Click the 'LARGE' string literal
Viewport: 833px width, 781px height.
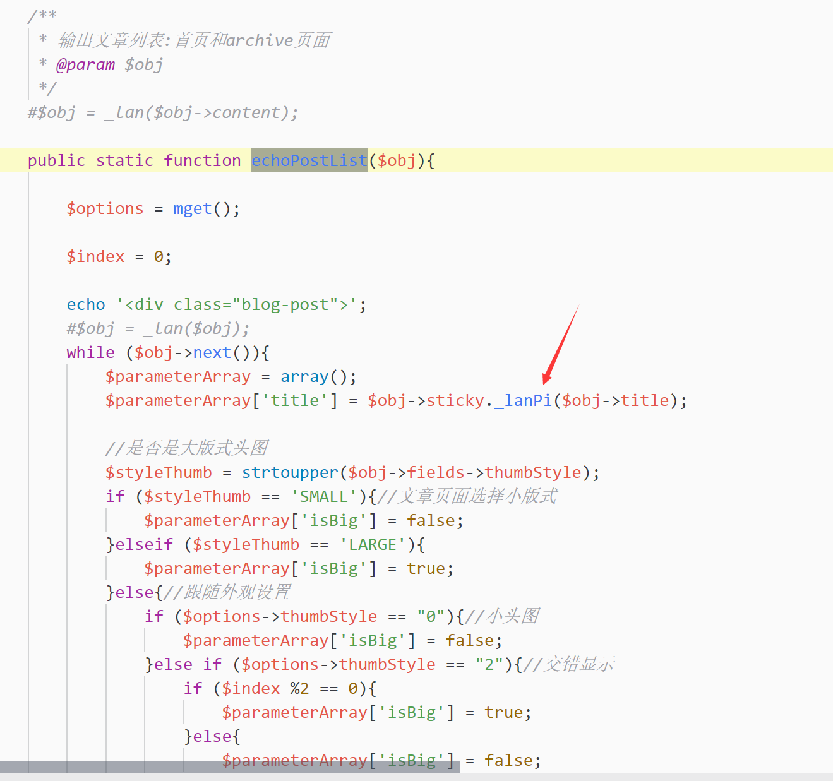[x=373, y=544]
